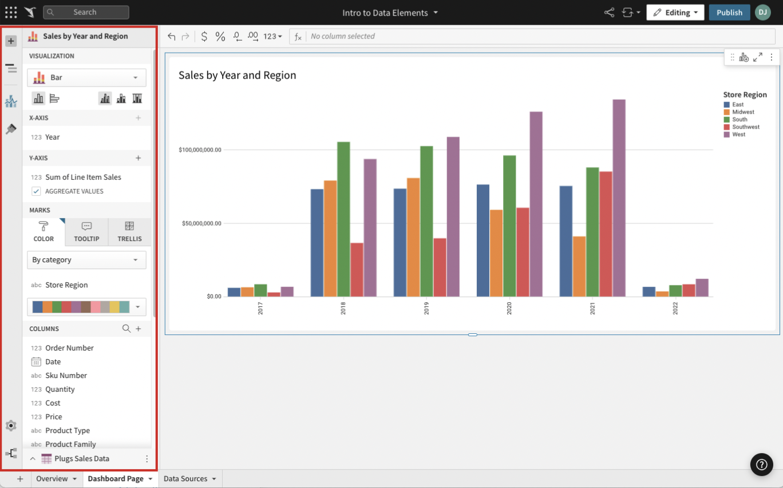Screen dimensions: 783x488
Task: Click the undo arrow in the toolbar
Action: point(171,36)
